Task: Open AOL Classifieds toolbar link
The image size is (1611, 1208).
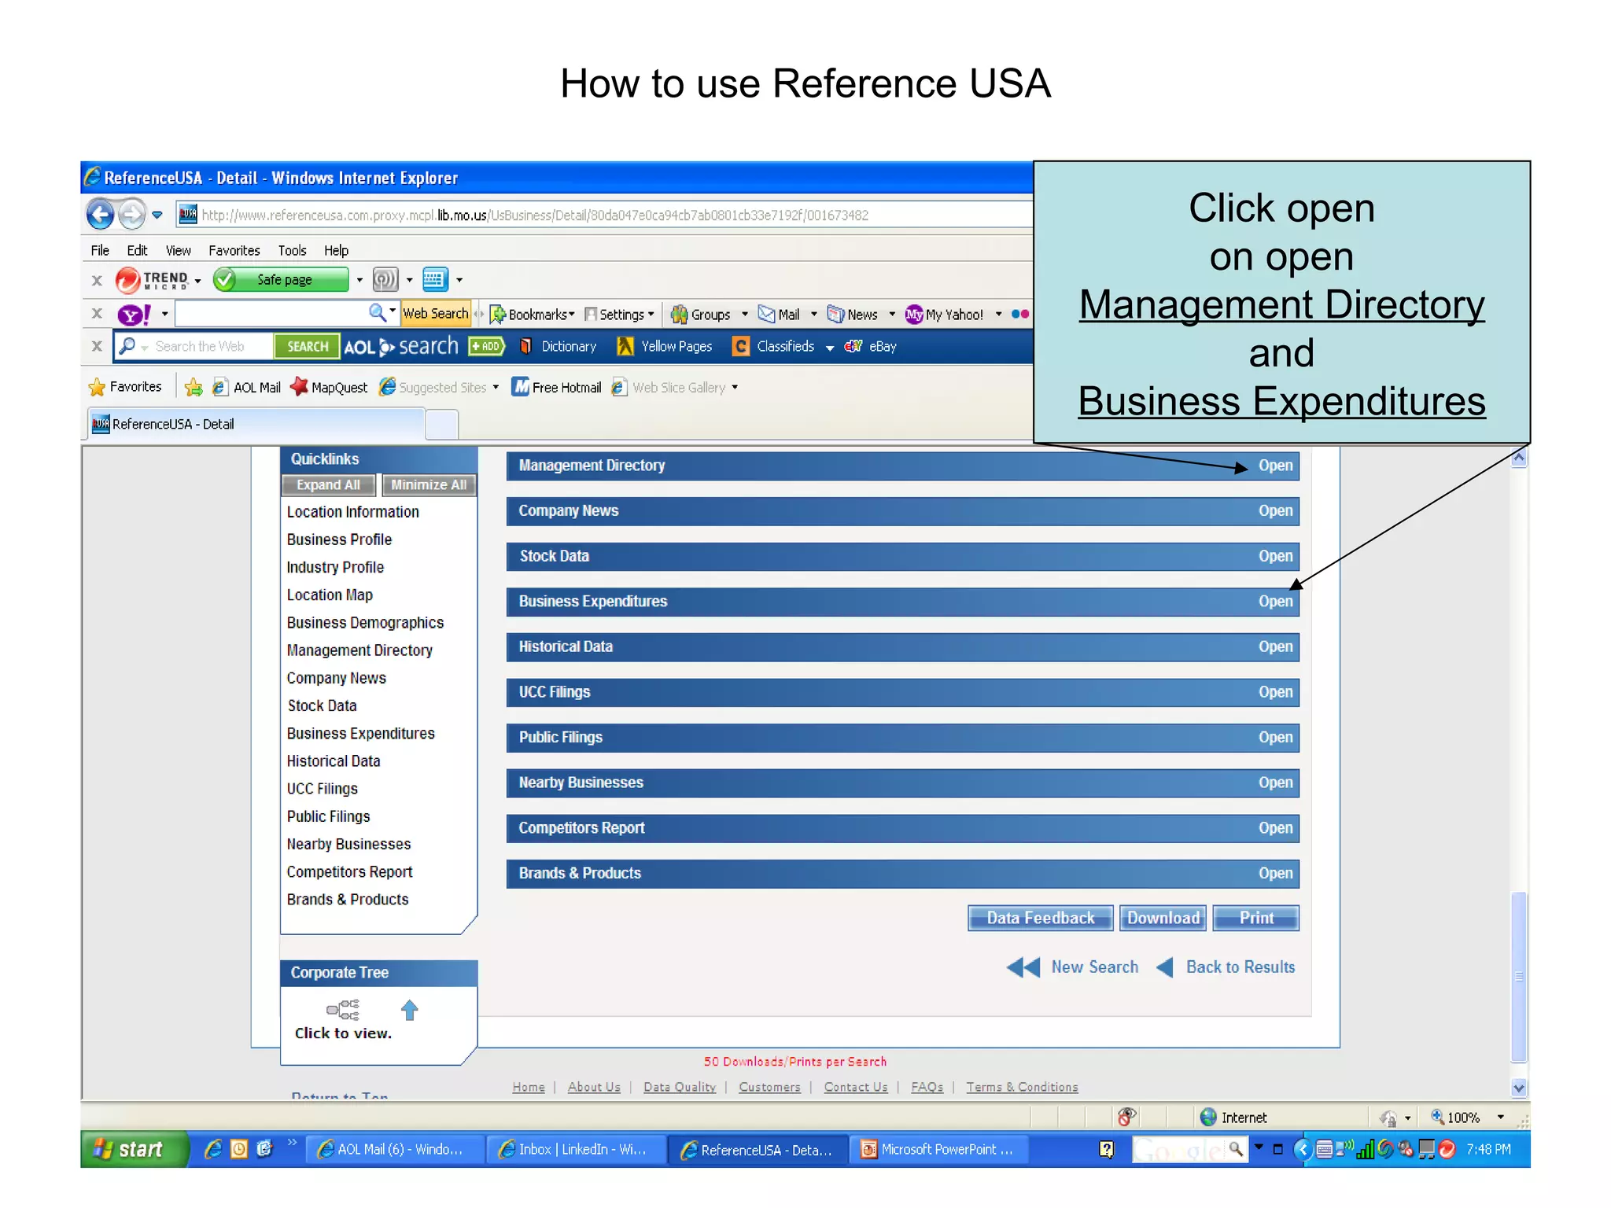Action: point(774,346)
